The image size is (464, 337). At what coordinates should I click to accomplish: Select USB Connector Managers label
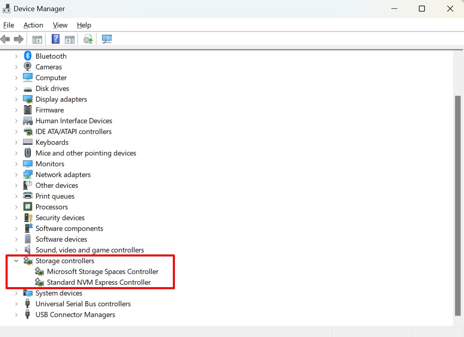75,315
